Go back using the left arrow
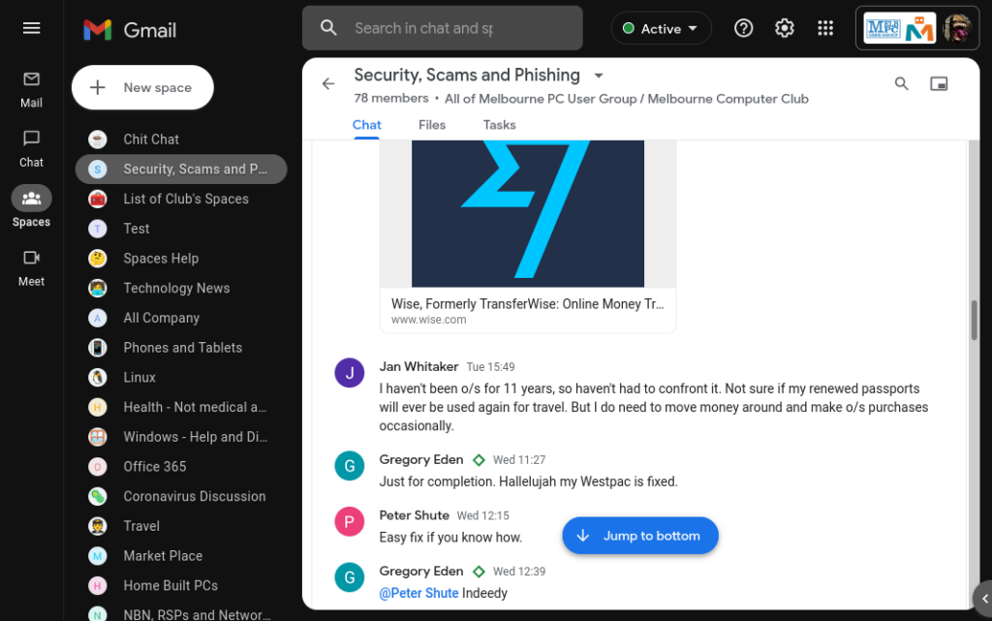The image size is (992, 621). (x=327, y=83)
